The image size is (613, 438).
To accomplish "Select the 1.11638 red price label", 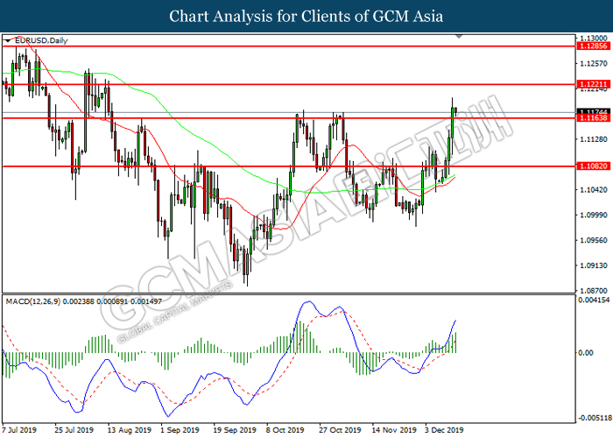I will point(593,118).
